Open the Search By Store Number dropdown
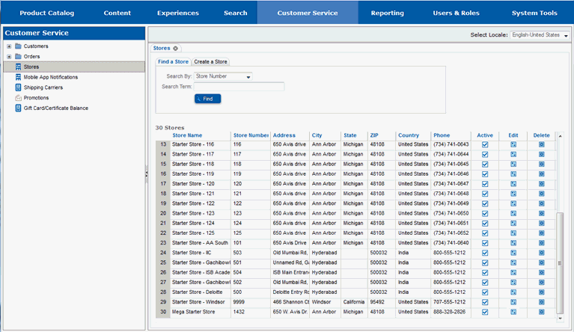574x332 pixels. 223,76
